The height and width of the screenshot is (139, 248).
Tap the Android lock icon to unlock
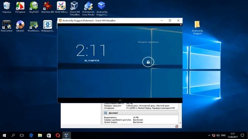(148, 62)
